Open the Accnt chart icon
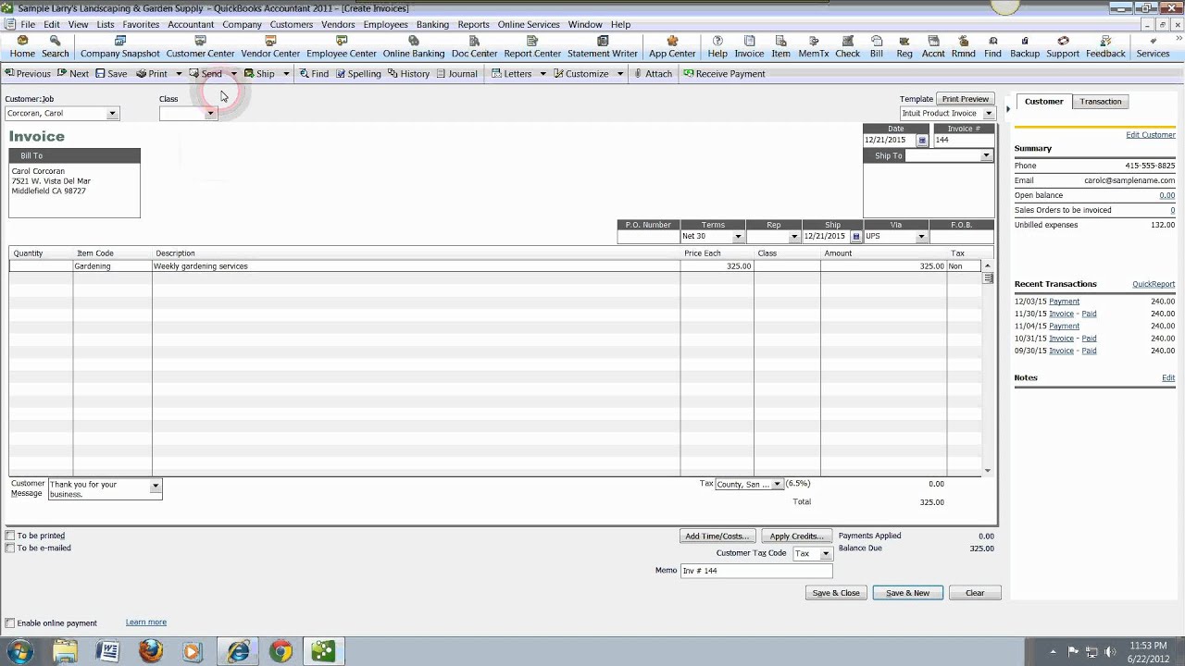Screen dimensions: 1185x666 [933, 47]
